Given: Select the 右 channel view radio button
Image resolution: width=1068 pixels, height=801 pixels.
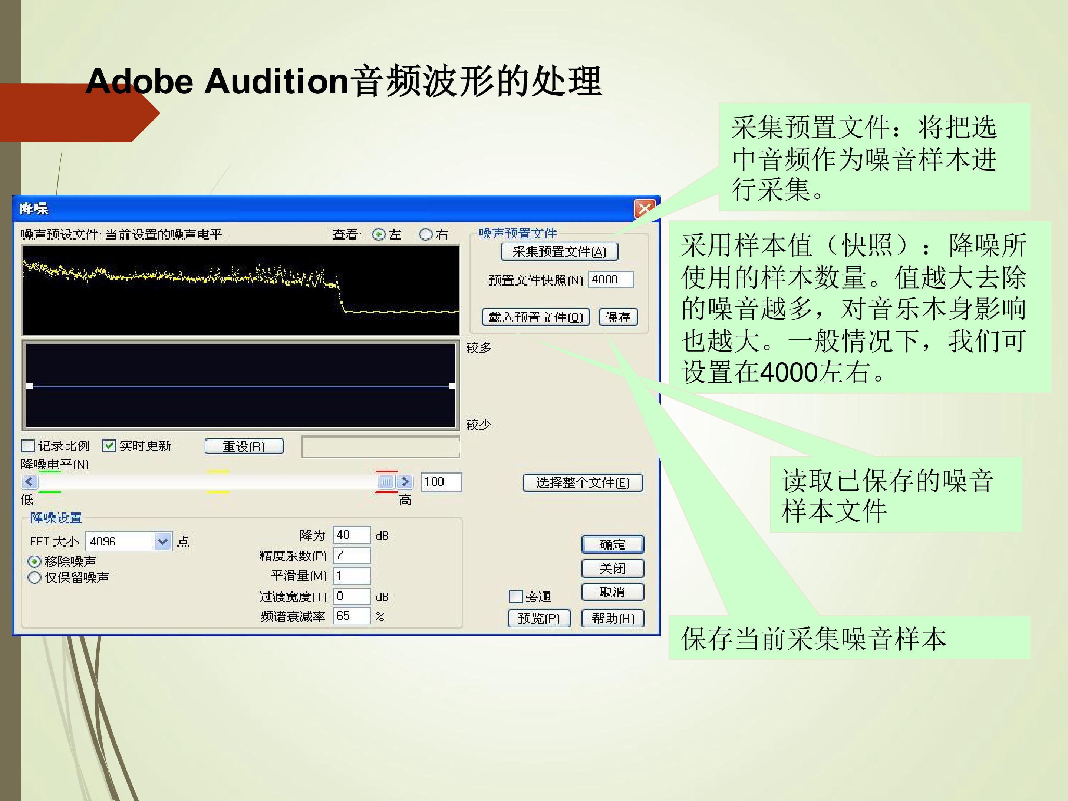Looking at the screenshot, I should coord(425,234).
